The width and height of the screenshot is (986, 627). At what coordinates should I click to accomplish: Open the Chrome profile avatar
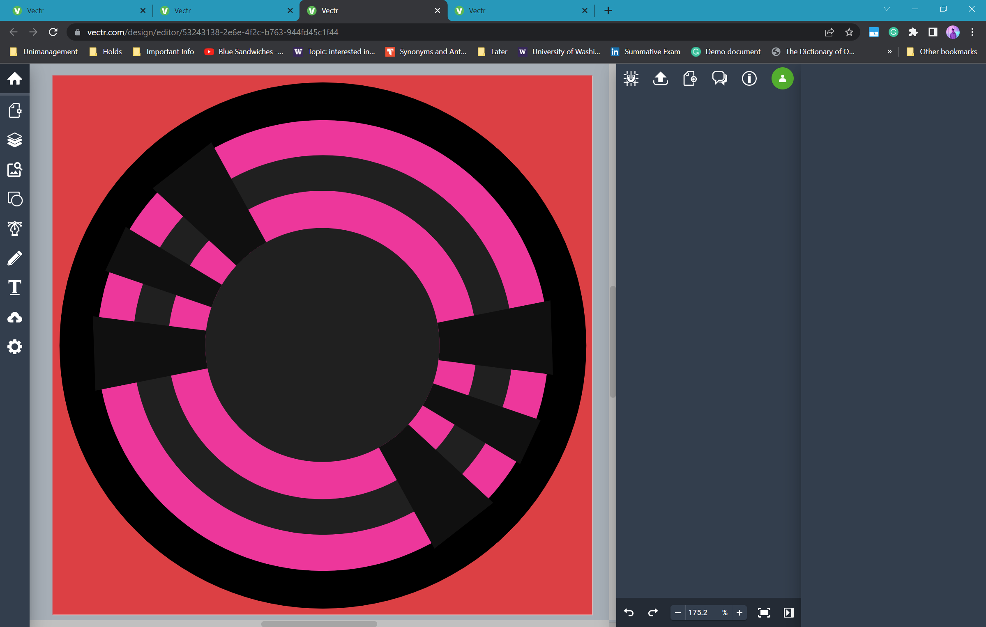[x=953, y=32]
